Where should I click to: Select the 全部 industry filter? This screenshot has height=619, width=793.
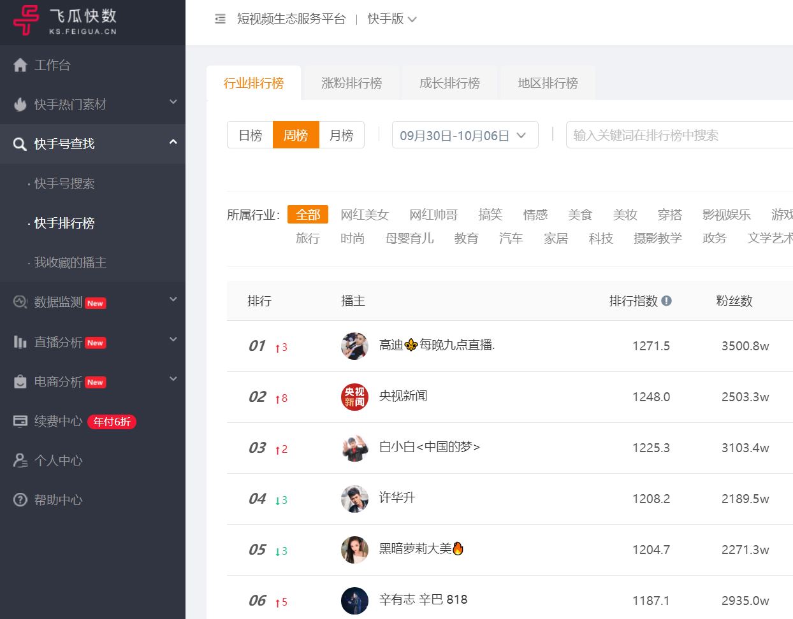308,215
